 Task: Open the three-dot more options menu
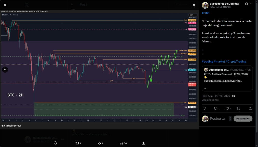(251, 4)
